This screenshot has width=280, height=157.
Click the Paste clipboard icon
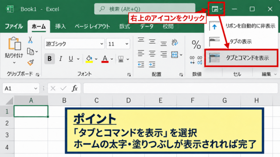(14, 43)
